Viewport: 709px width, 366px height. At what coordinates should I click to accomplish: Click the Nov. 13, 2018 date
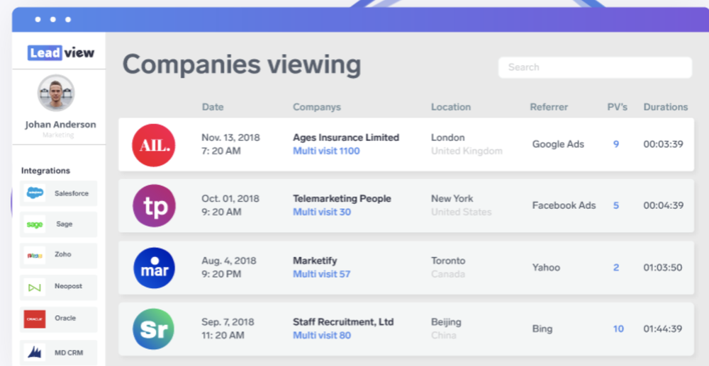pyautogui.click(x=230, y=137)
